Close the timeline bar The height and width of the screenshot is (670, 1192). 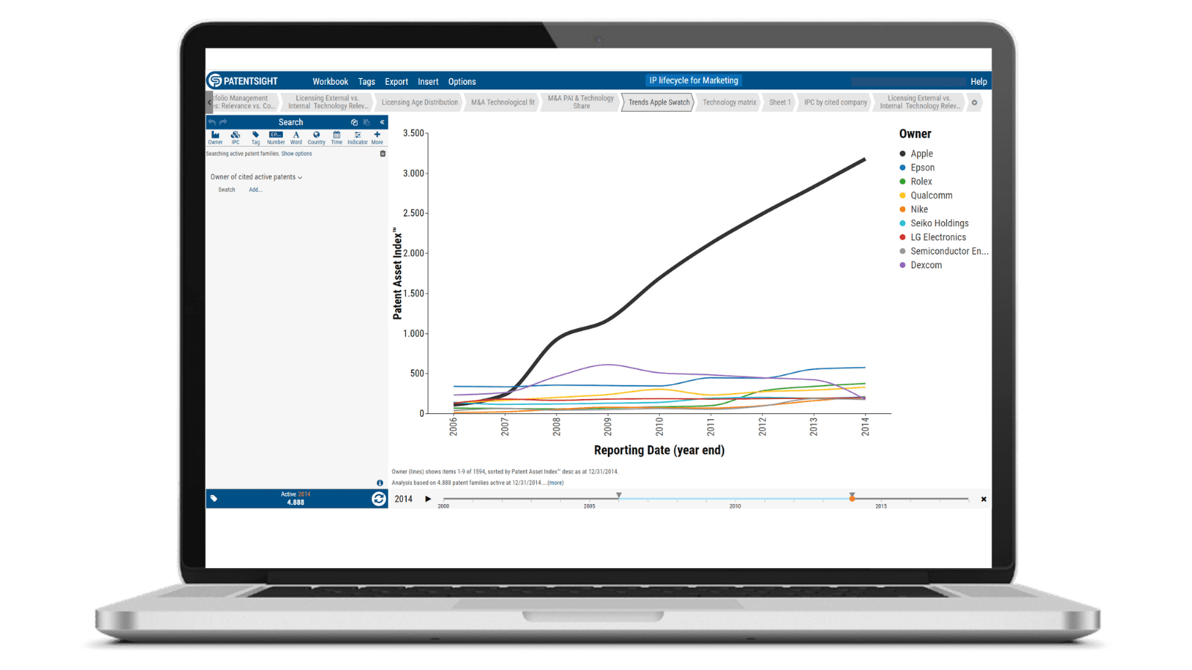click(x=983, y=500)
